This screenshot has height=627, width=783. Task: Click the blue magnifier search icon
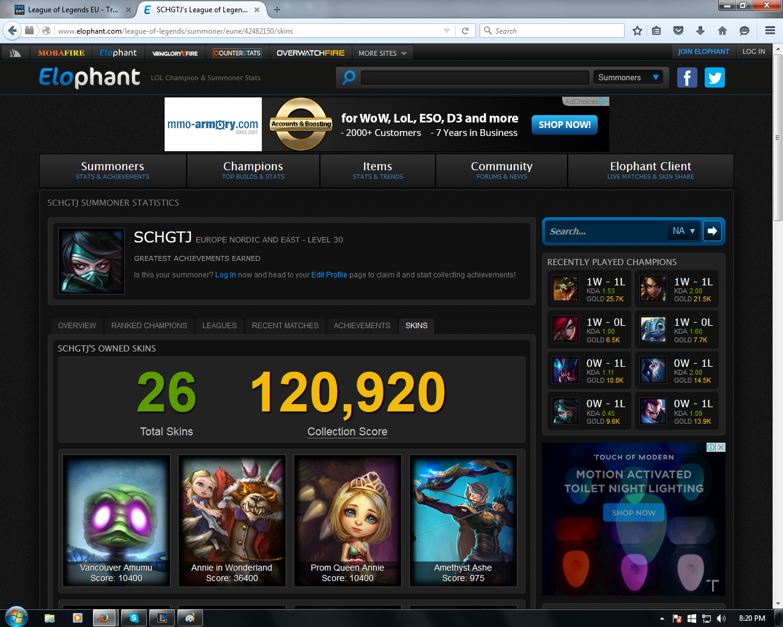[349, 78]
